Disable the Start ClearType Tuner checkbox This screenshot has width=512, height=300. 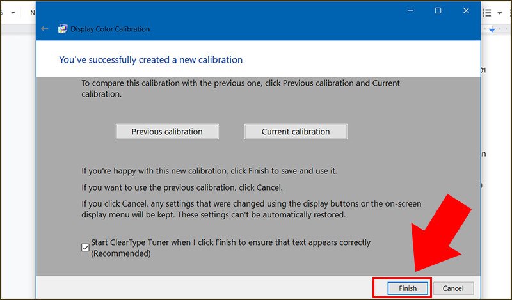click(86, 248)
